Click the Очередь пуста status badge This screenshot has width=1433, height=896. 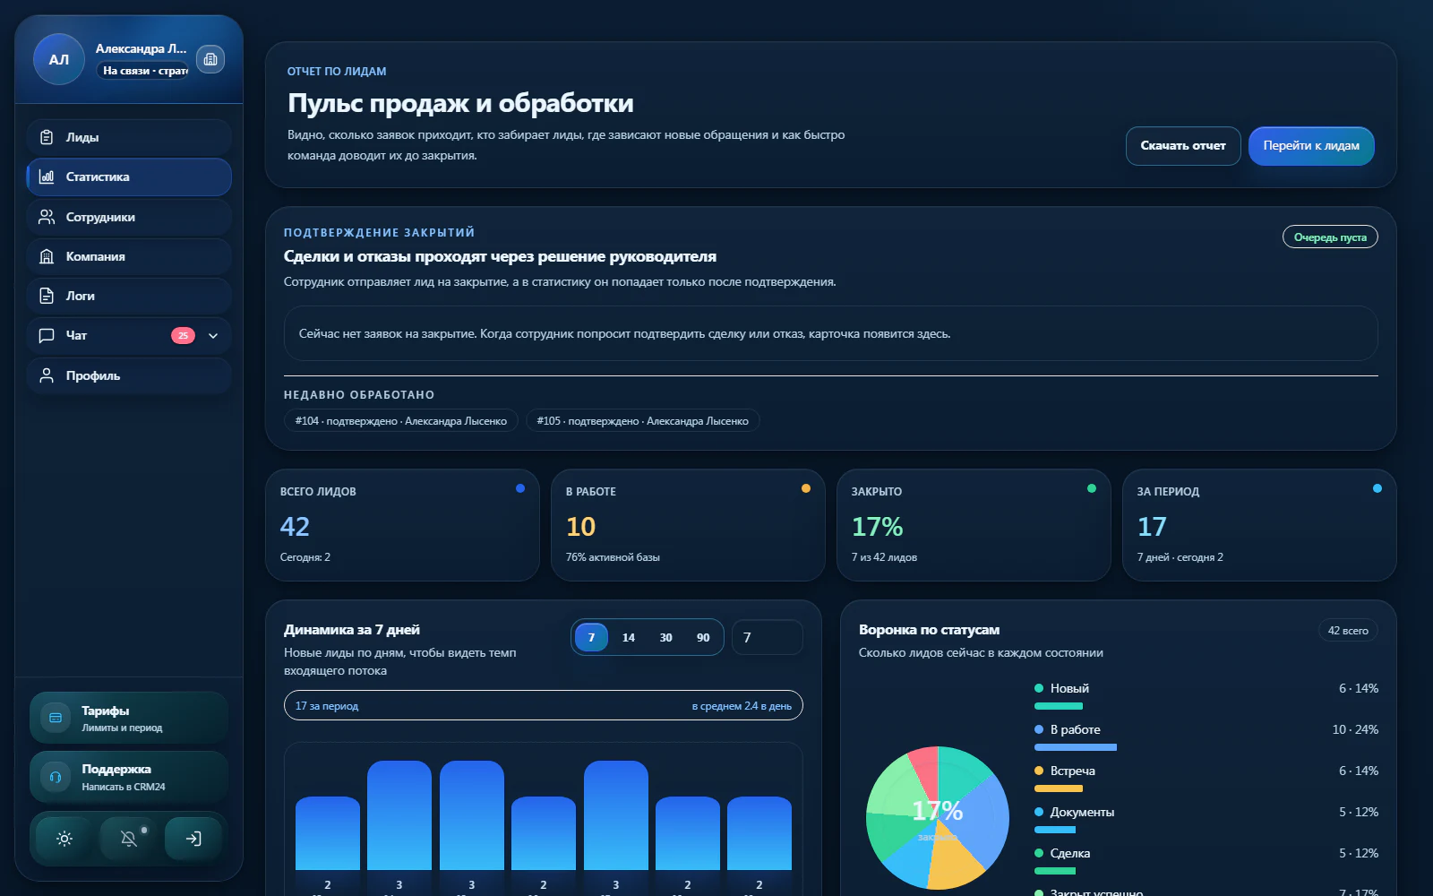coord(1330,237)
